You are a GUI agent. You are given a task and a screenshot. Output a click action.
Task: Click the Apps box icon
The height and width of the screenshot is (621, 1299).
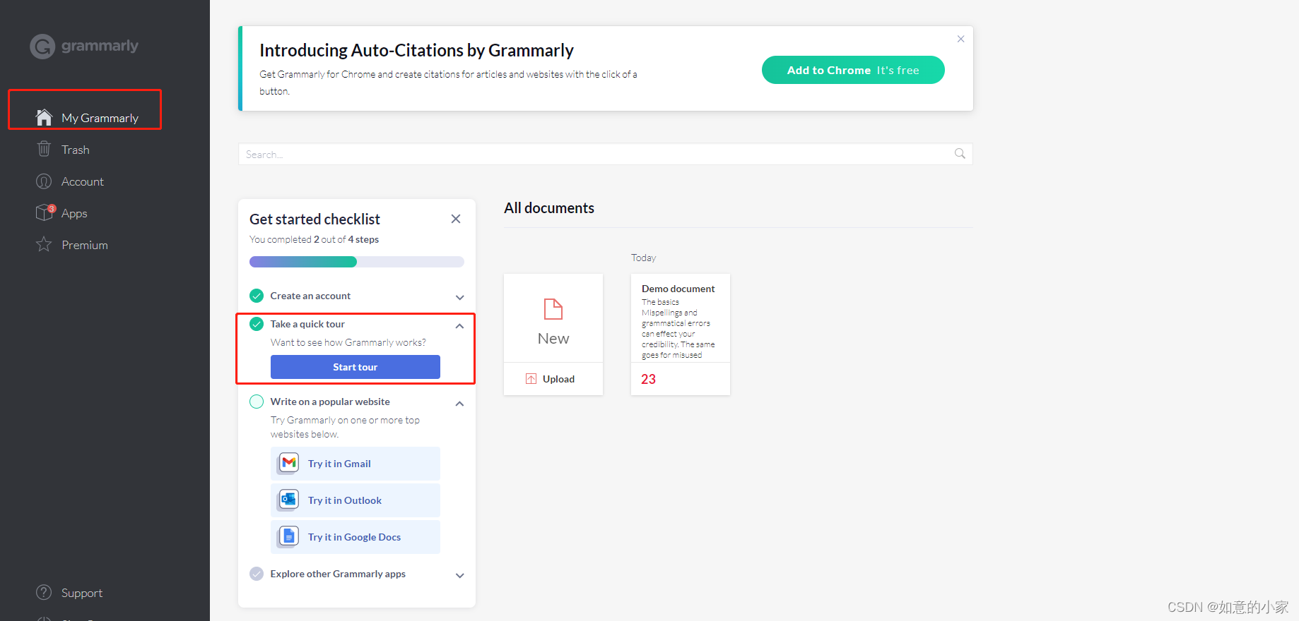[x=45, y=212]
